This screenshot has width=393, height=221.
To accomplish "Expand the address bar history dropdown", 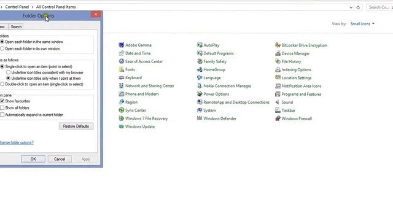I will tap(351, 7).
